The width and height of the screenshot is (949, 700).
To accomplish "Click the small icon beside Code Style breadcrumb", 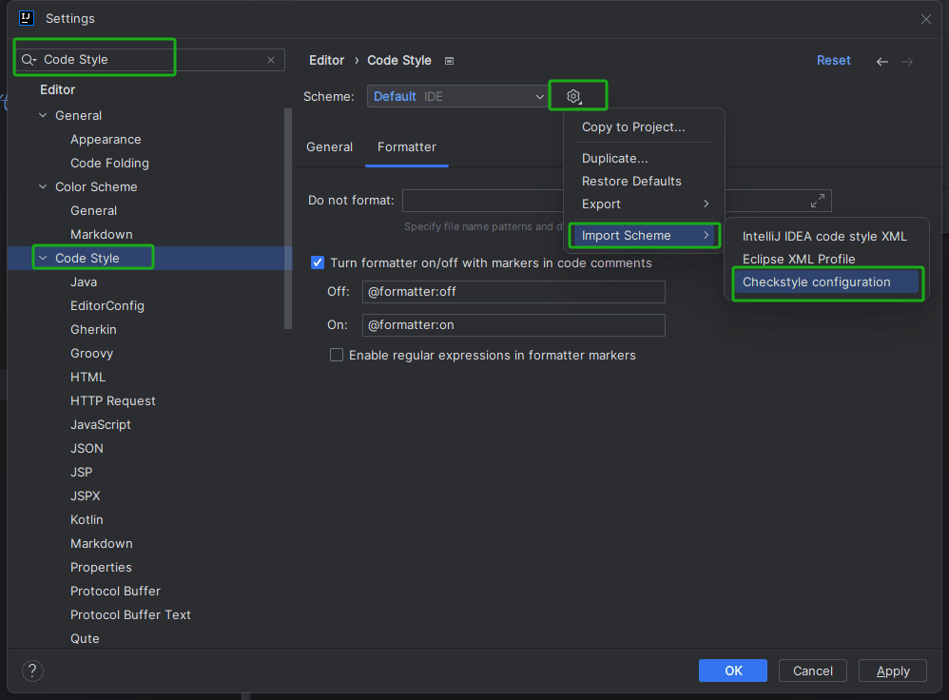I will point(448,60).
